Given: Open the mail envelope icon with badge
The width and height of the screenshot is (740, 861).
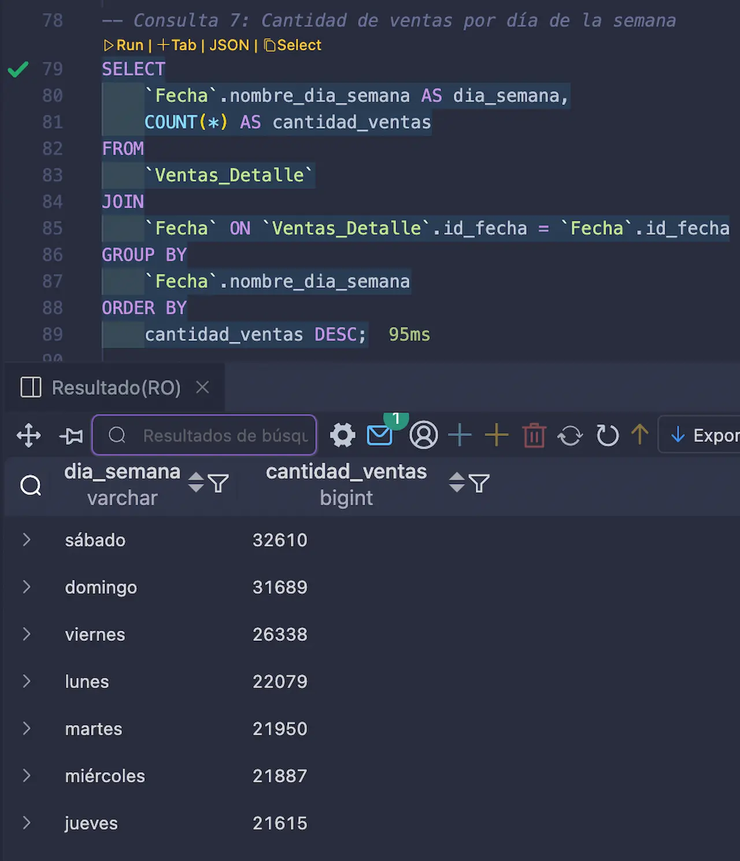Looking at the screenshot, I should click(380, 435).
